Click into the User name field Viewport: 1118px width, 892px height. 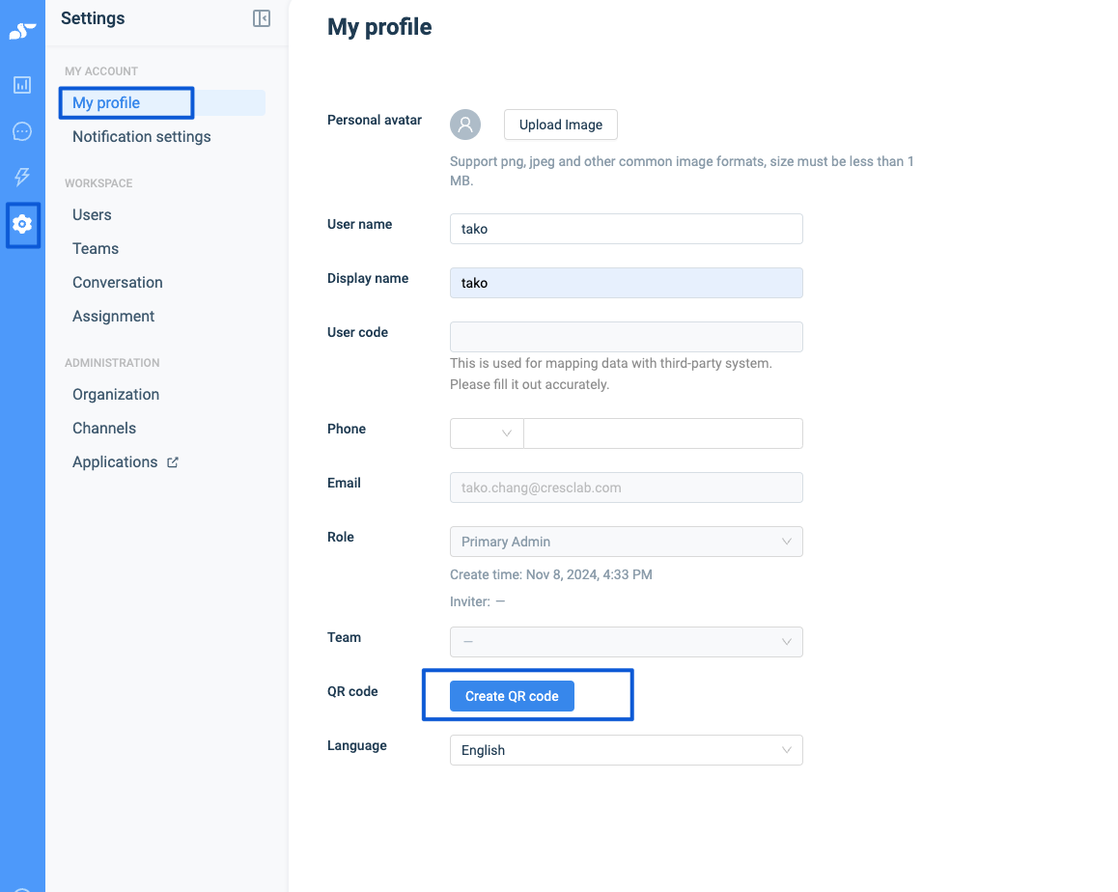[x=626, y=229]
